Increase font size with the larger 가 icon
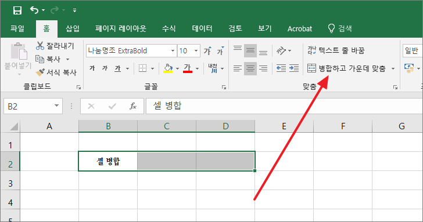 click(x=207, y=50)
